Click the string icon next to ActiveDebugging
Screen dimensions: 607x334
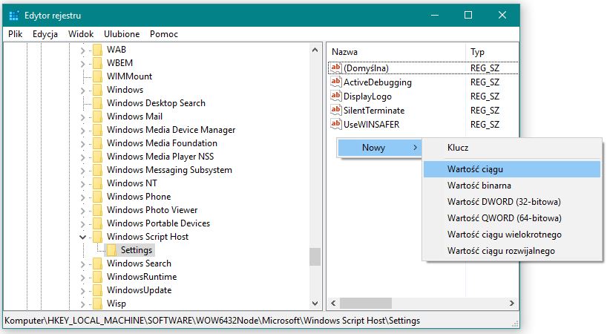pyautogui.click(x=335, y=82)
